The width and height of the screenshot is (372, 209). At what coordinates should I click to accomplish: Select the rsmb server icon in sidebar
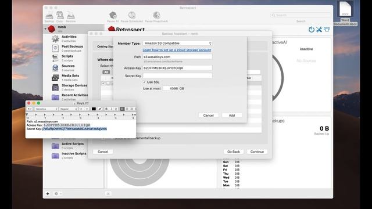pyautogui.click(x=52, y=28)
